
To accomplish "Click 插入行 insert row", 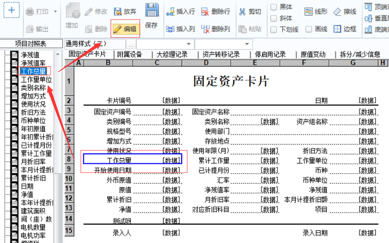I will [181, 12].
